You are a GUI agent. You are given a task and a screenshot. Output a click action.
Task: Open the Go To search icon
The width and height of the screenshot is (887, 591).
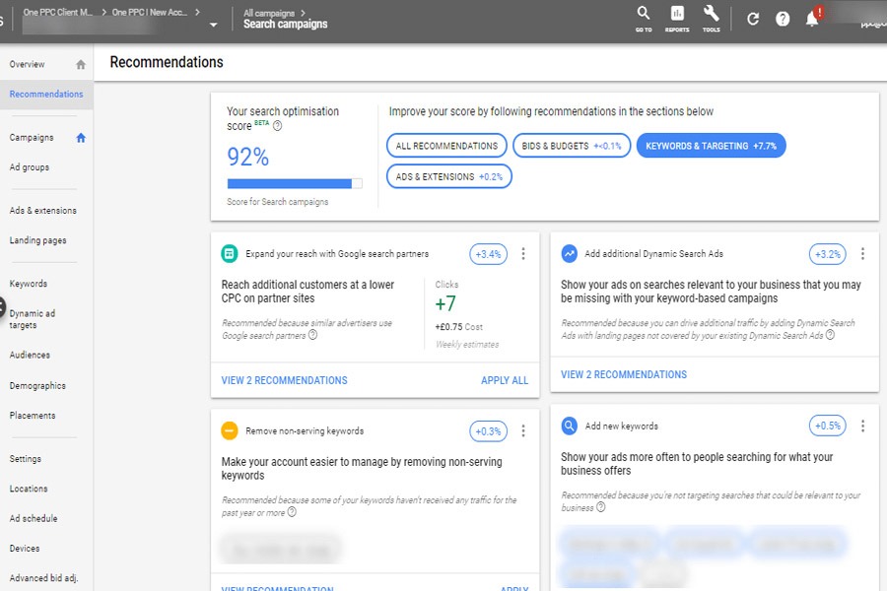click(643, 15)
